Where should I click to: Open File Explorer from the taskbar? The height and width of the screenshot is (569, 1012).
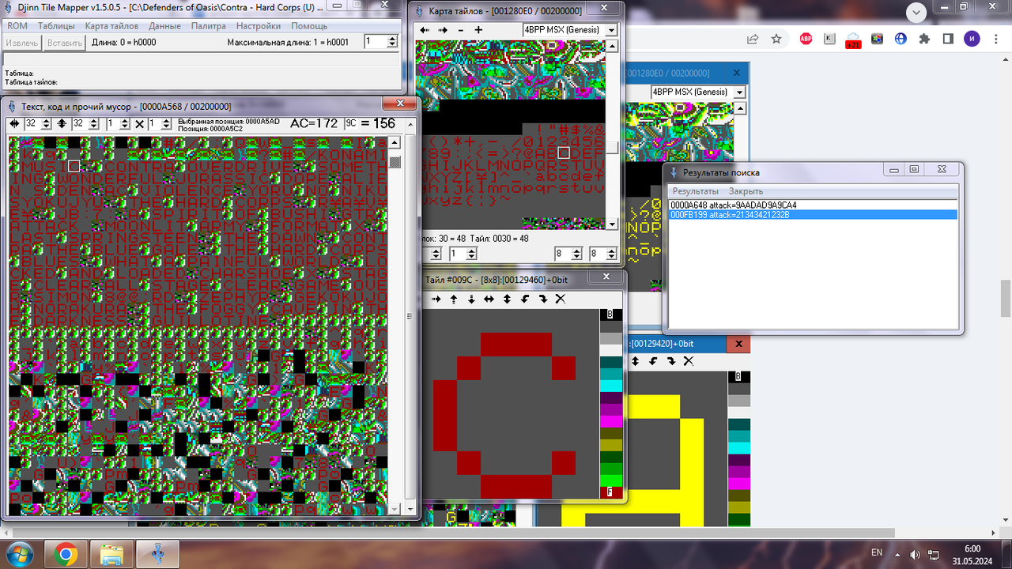point(112,552)
